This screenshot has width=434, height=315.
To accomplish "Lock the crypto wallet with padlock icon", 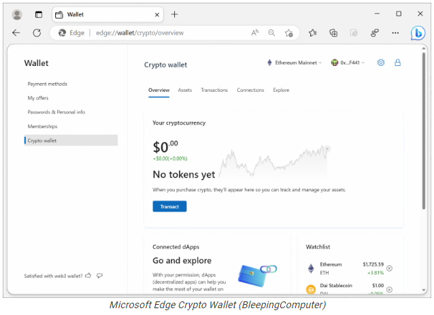I will click(397, 63).
